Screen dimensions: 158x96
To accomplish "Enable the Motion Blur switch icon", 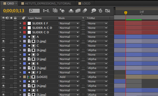I will [x=85, y=11].
